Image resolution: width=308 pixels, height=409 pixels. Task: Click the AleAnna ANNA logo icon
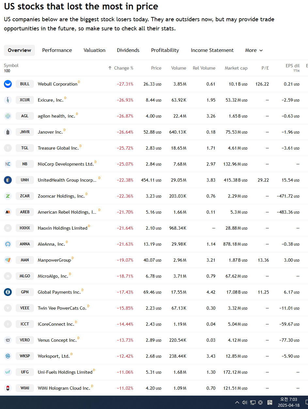[8, 244]
